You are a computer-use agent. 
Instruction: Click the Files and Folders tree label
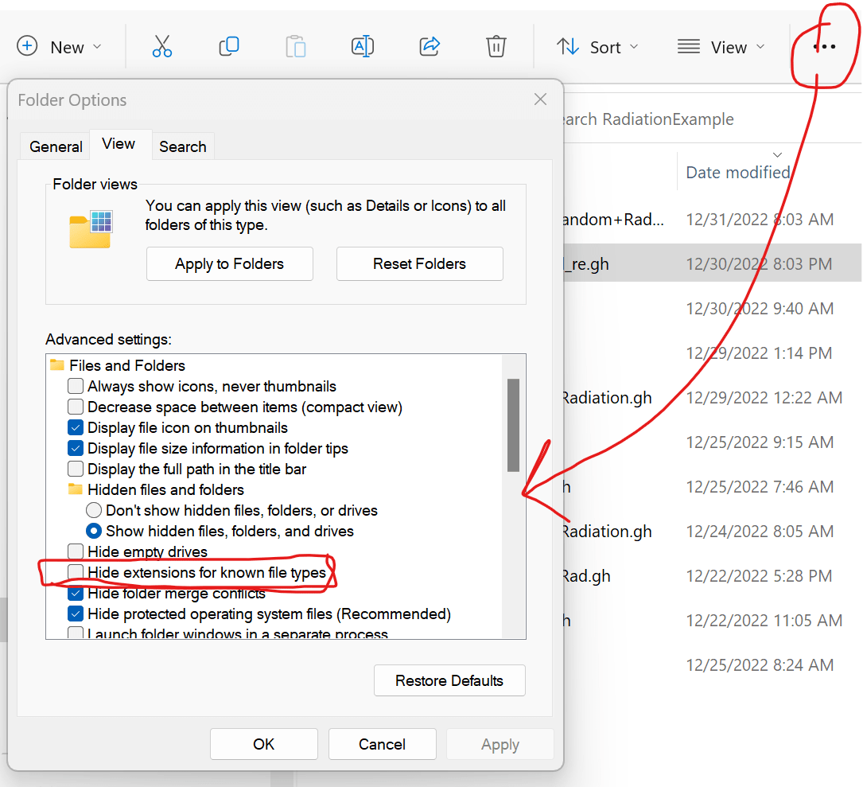tap(127, 365)
